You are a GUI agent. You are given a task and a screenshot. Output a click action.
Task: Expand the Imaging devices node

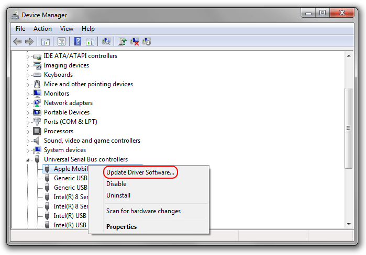click(x=28, y=66)
